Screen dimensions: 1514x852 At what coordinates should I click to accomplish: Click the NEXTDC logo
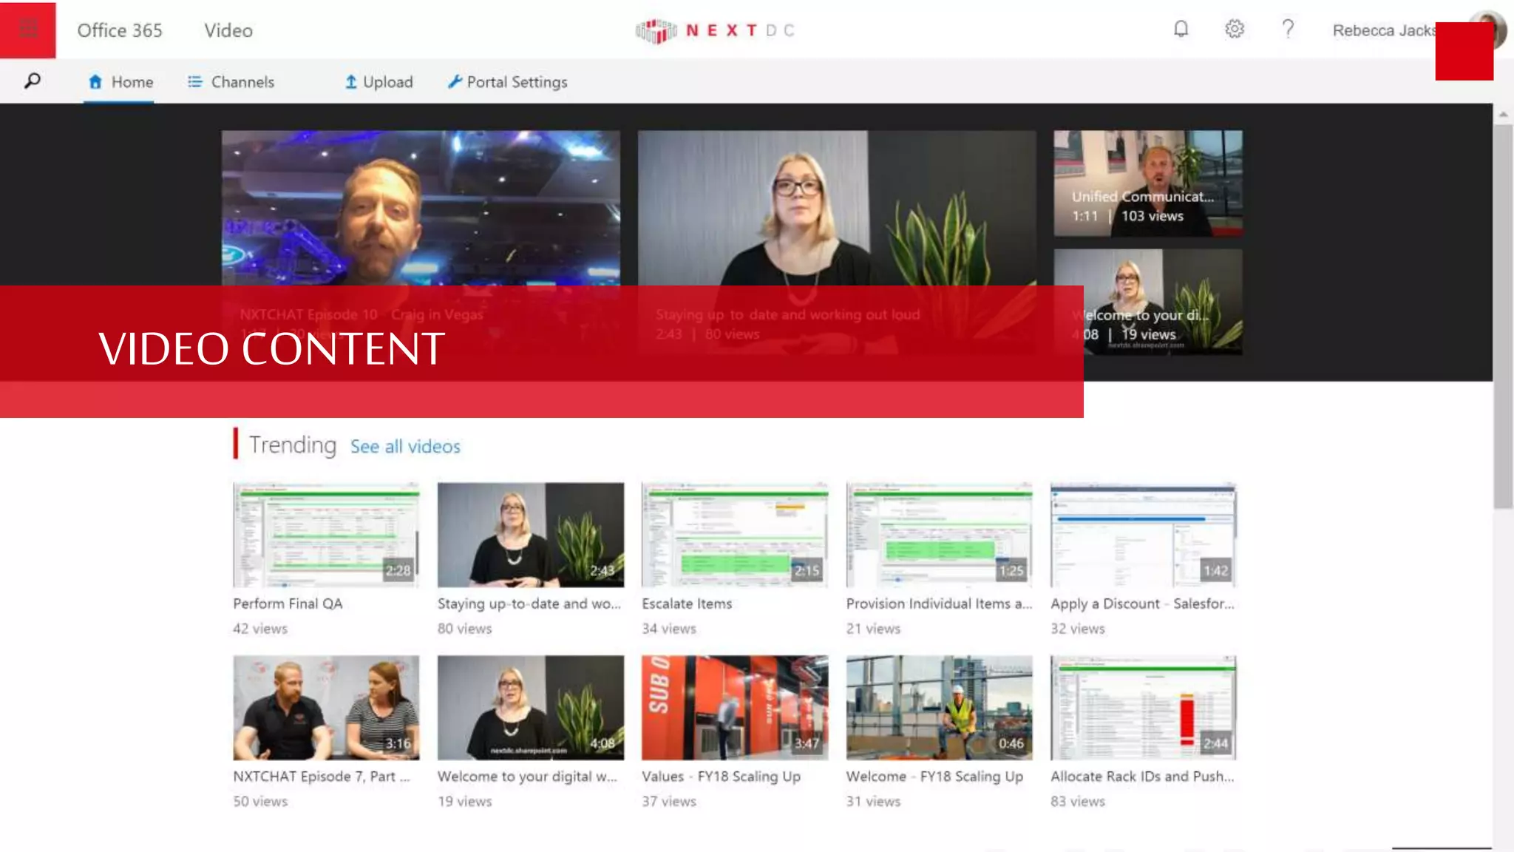click(715, 30)
